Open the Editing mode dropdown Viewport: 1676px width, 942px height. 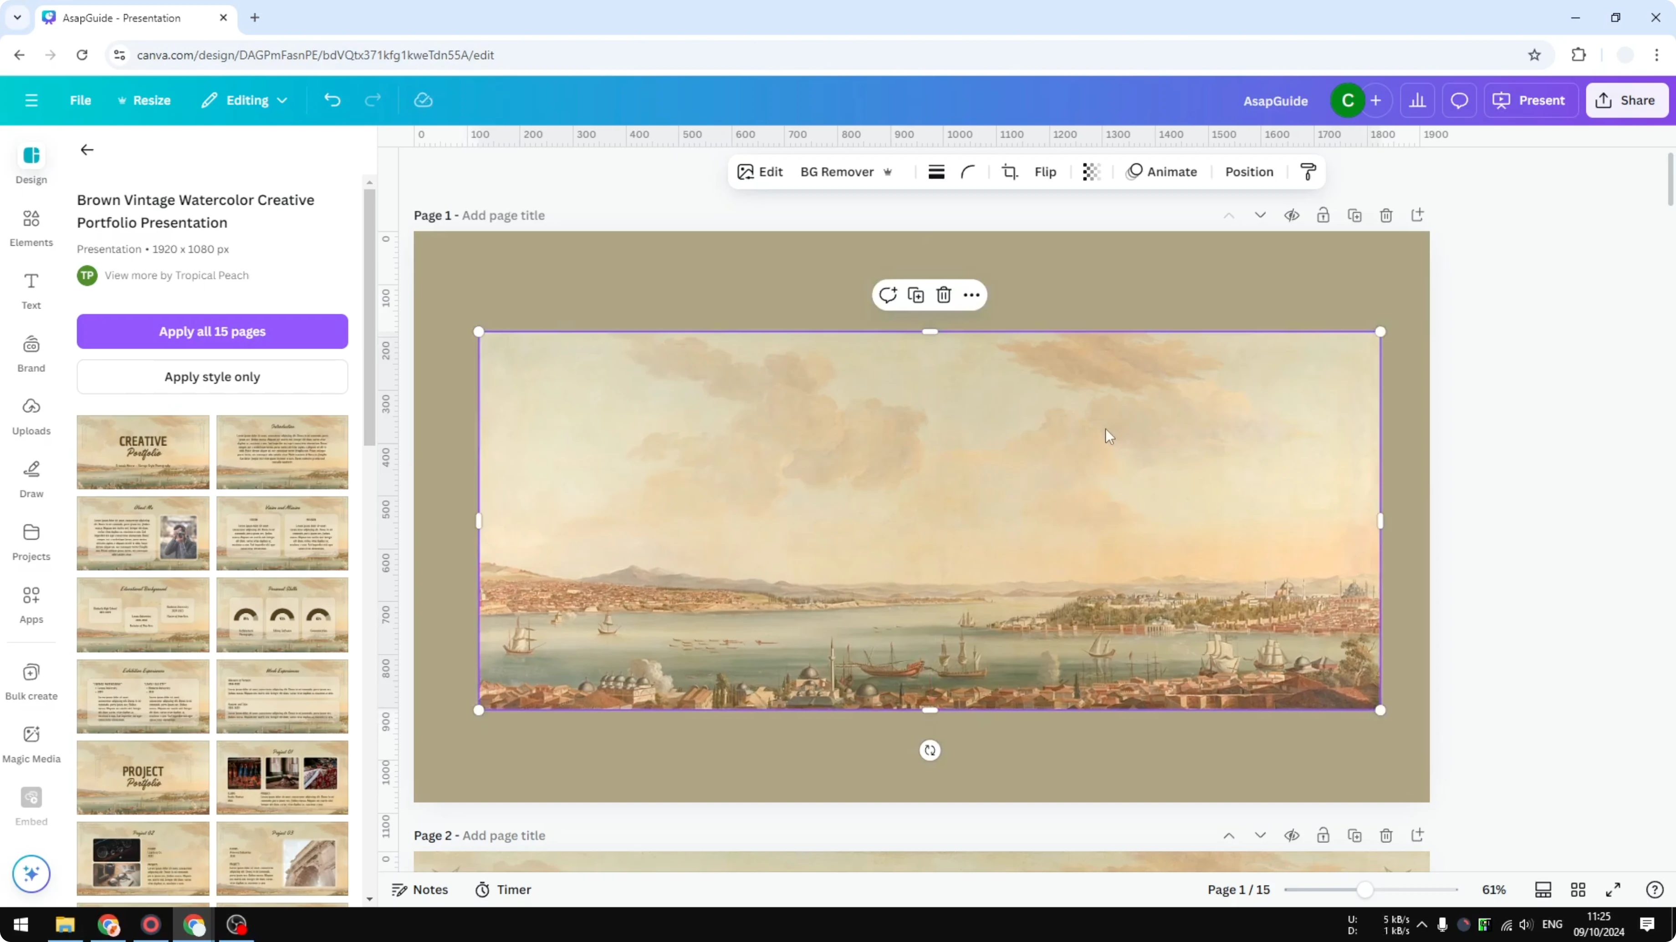(x=245, y=100)
